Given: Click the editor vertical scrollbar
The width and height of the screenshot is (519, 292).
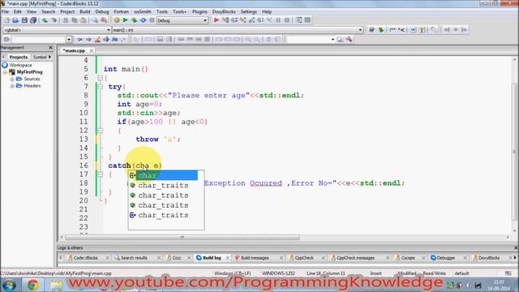Looking at the screenshot, I should pos(514,152).
